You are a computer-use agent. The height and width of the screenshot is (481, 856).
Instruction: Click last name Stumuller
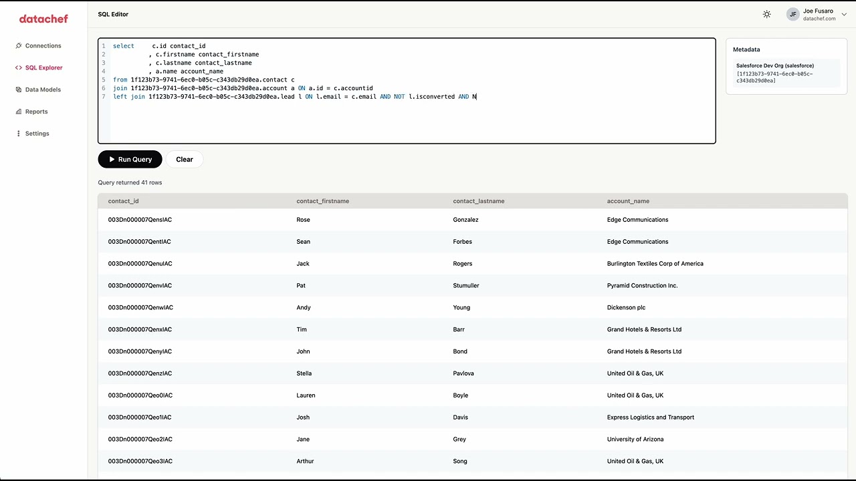click(x=466, y=286)
